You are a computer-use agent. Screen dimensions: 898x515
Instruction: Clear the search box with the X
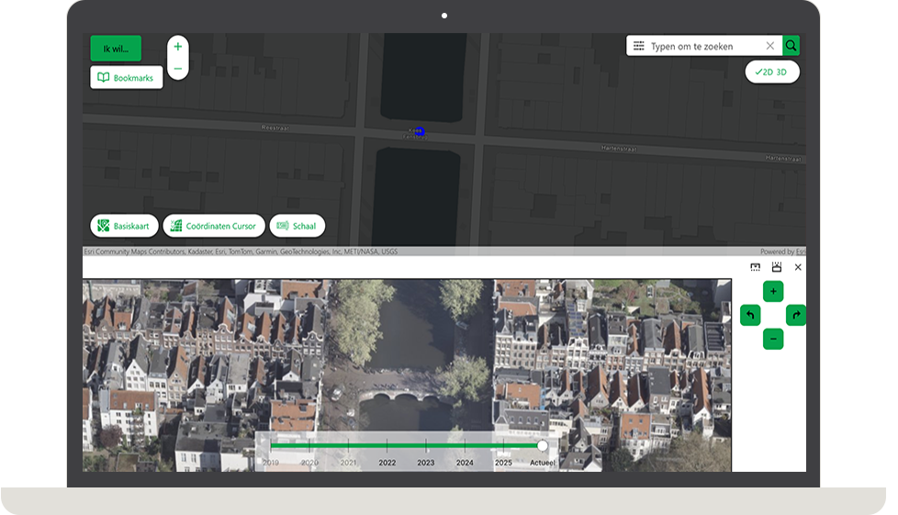pyautogui.click(x=770, y=46)
